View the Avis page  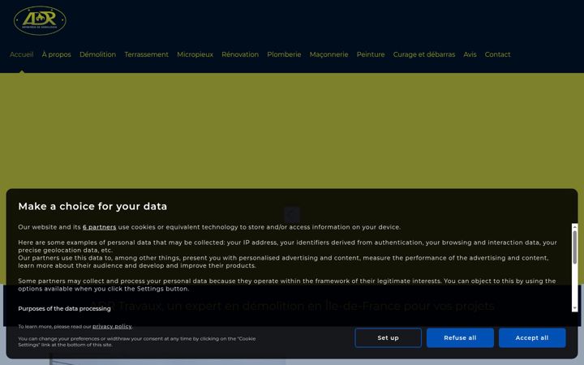(x=470, y=54)
